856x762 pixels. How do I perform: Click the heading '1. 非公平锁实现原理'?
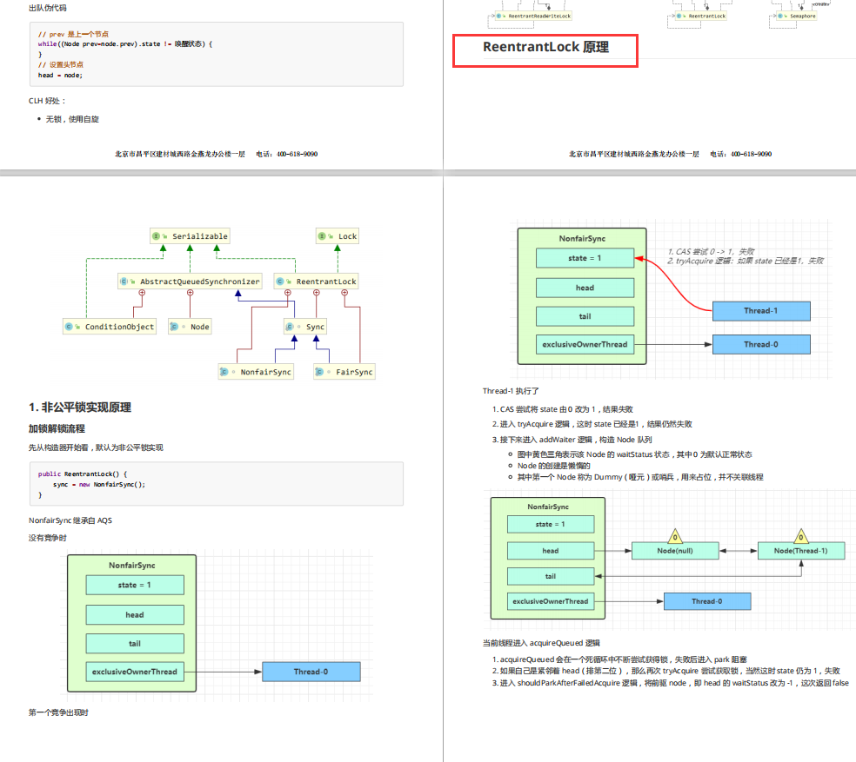[80, 408]
